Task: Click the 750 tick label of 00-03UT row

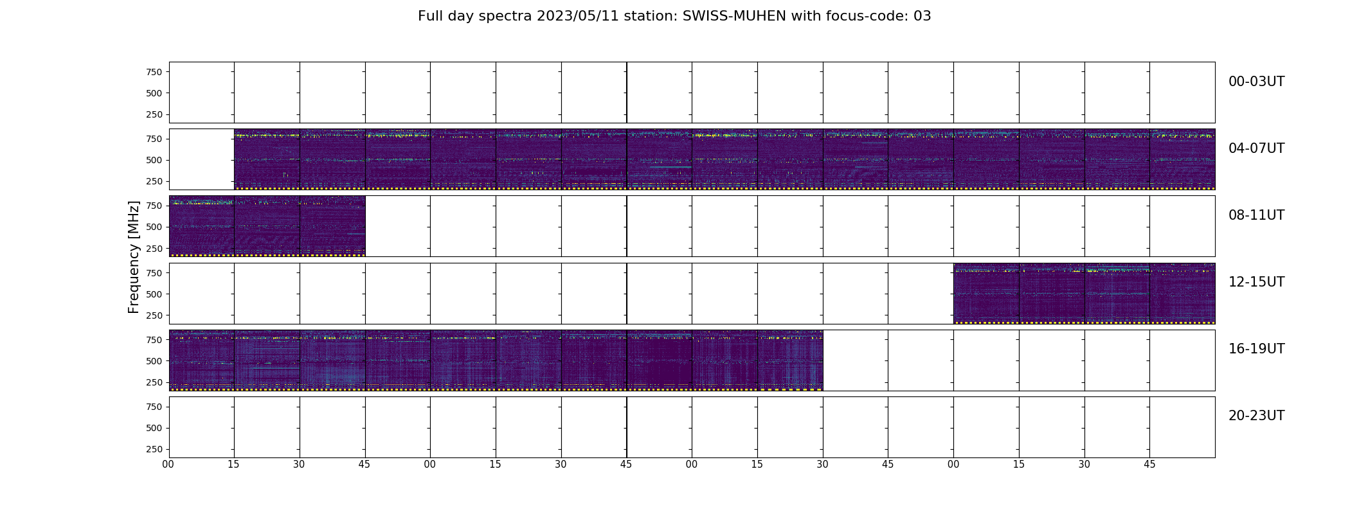Action: point(154,72)
